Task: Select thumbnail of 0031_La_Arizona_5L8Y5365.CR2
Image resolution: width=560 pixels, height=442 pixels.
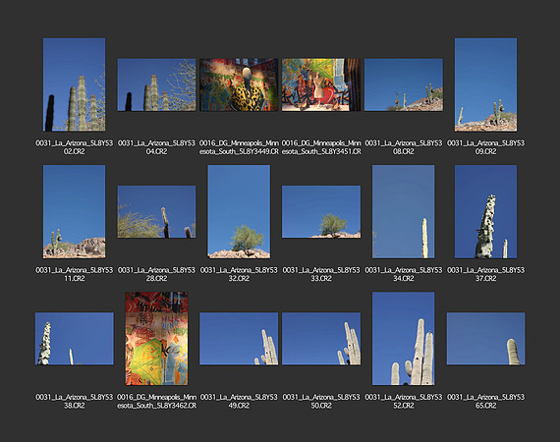Action: point(485,339)
